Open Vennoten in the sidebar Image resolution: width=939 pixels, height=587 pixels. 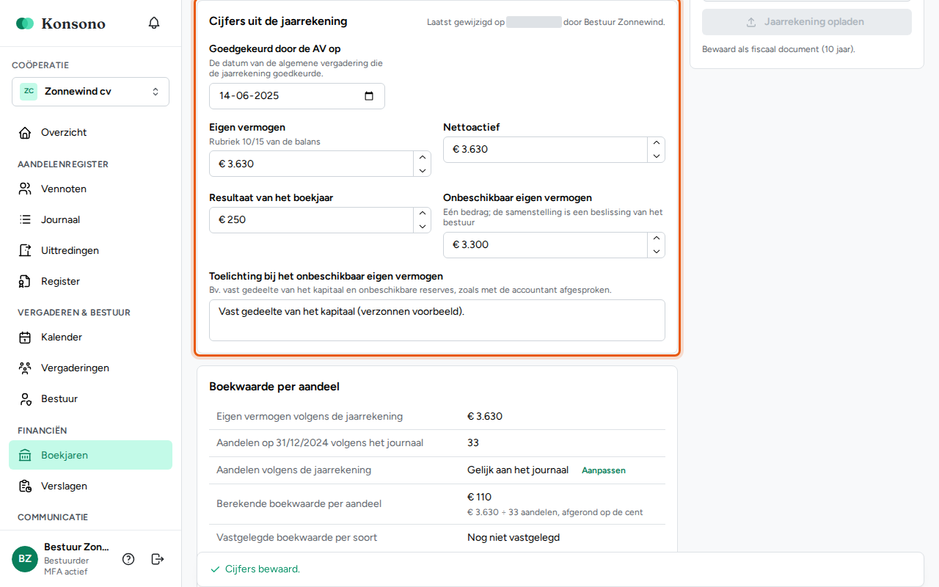(90, 189)
